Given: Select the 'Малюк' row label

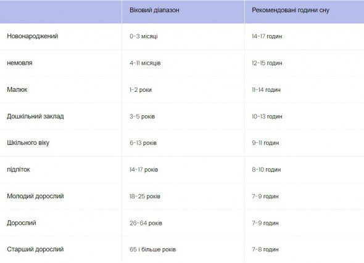Looking at the screenshot, I should pos(17,89).
